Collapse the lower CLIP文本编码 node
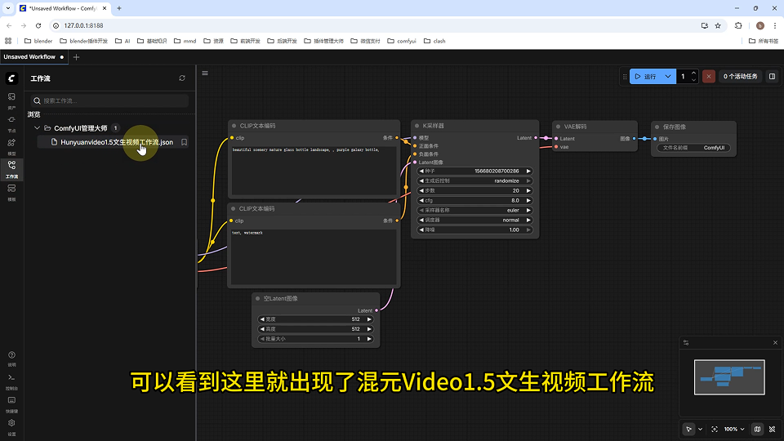This screenshot has width=784, height=441. click(x=233, y=209)
